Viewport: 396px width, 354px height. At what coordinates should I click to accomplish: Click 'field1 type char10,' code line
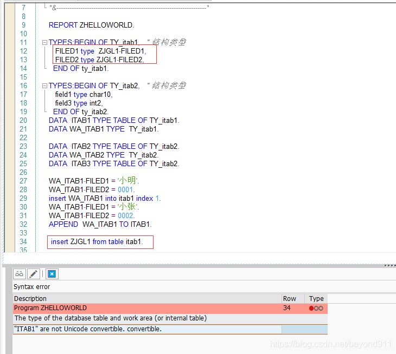pyautogui.click(x=84, y=95)
